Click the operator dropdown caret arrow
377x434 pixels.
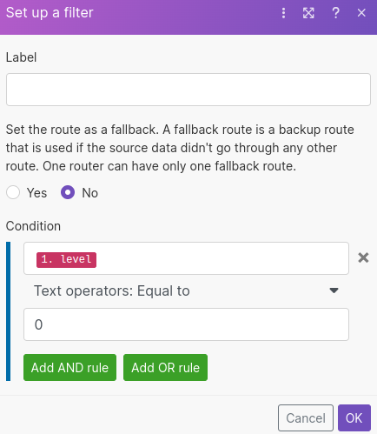tap(334, 290)
